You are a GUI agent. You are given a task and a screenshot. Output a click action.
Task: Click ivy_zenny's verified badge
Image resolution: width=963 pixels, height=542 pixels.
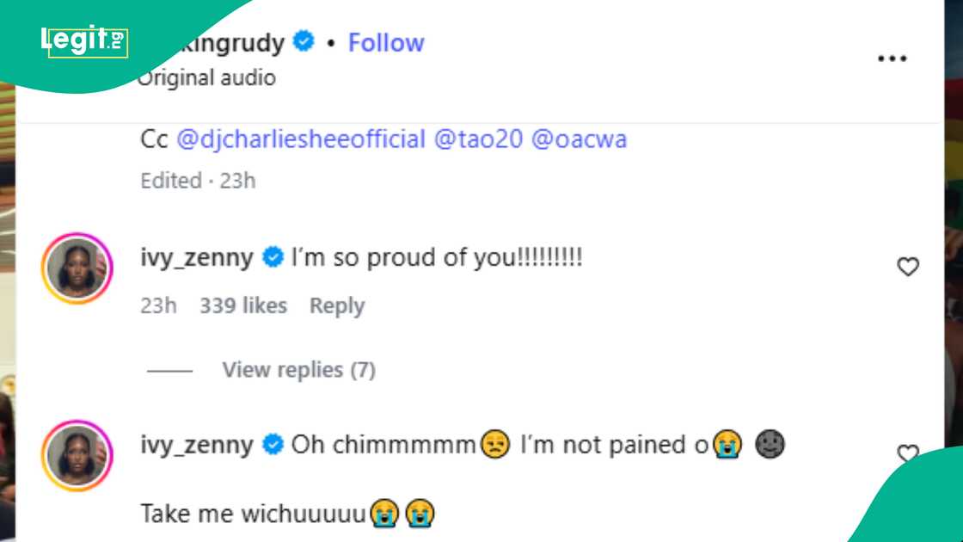(x=273, y=256)
